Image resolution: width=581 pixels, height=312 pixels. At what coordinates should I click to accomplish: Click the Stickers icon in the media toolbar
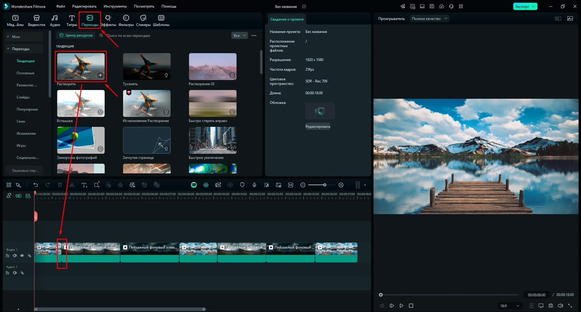(143, 21)
